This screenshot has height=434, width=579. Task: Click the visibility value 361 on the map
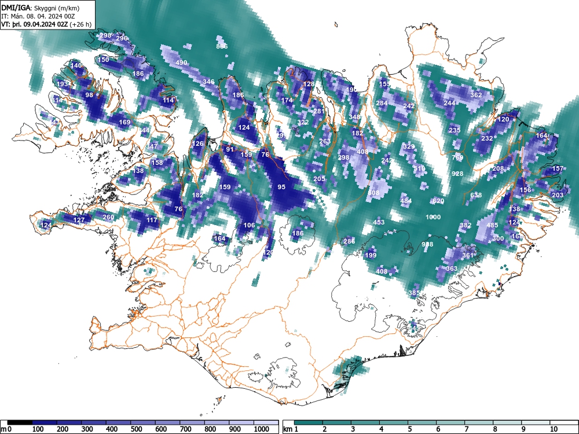click(x=467, y=255)
